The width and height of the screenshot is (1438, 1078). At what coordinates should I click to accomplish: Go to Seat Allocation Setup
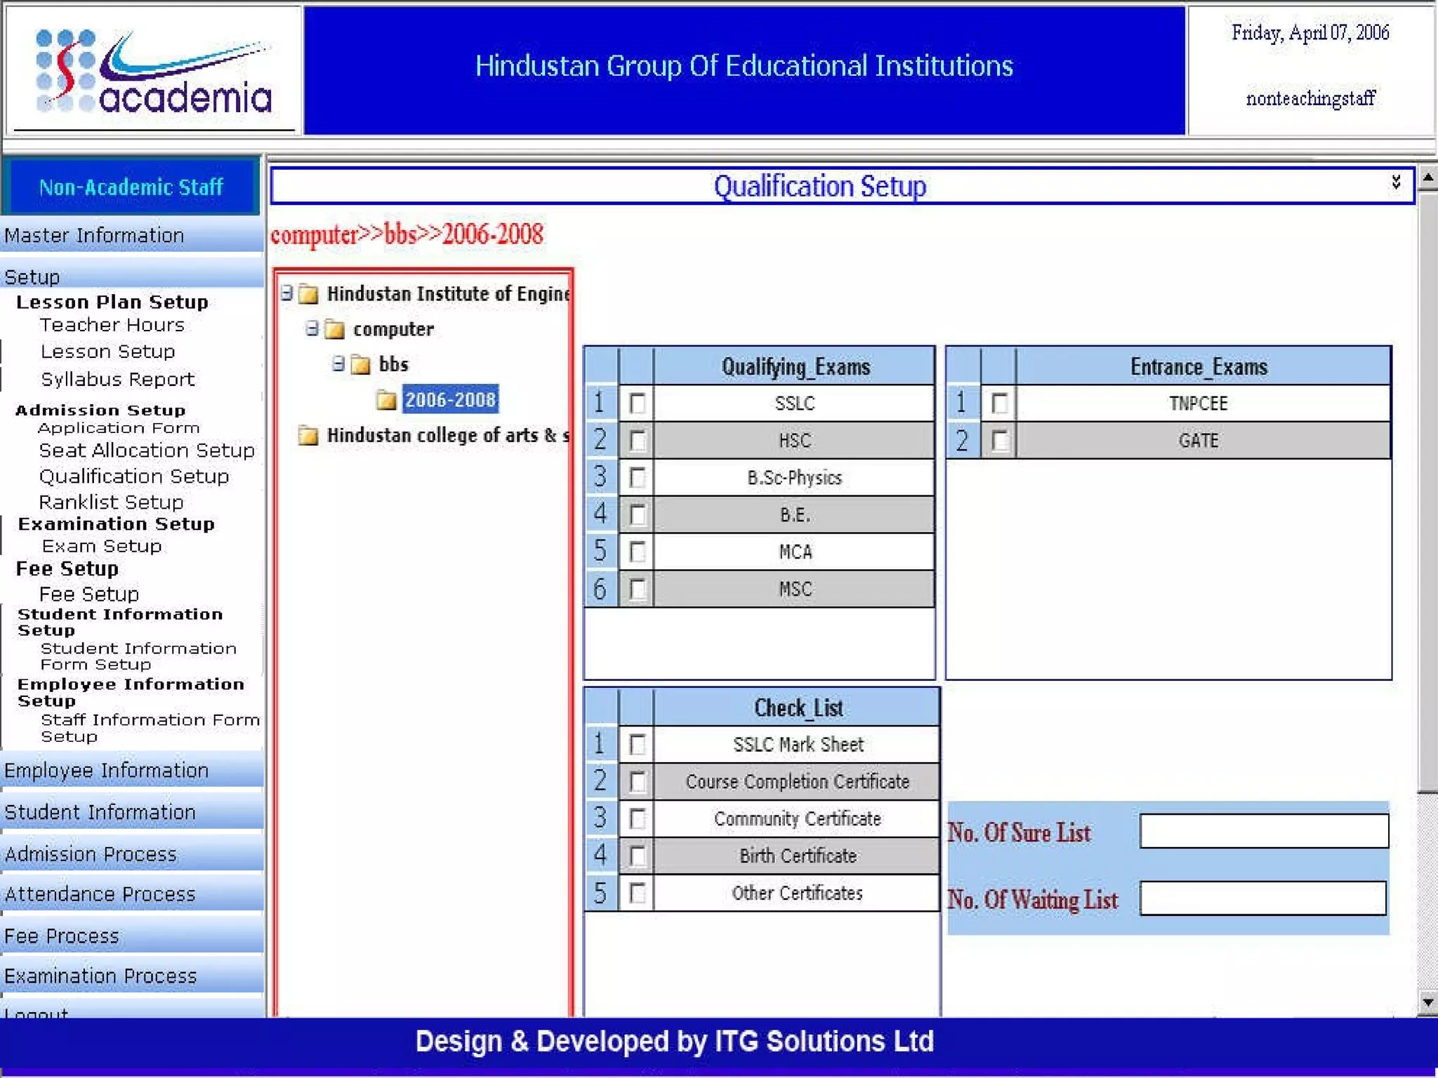[147, 451]
